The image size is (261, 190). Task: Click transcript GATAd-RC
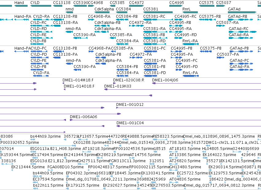click(x=243, y=32)
